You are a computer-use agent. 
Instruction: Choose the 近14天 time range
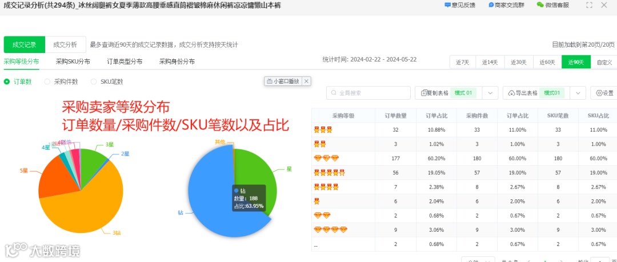[x=490, y=62]
